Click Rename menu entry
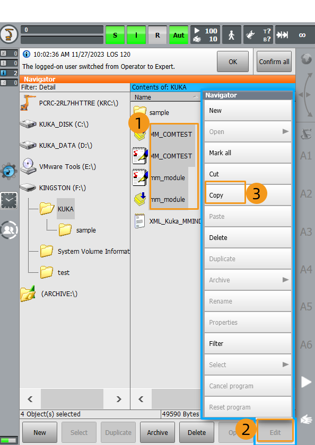Image resolution: width=315 pixels, height=445 pixels. point(248,301)
